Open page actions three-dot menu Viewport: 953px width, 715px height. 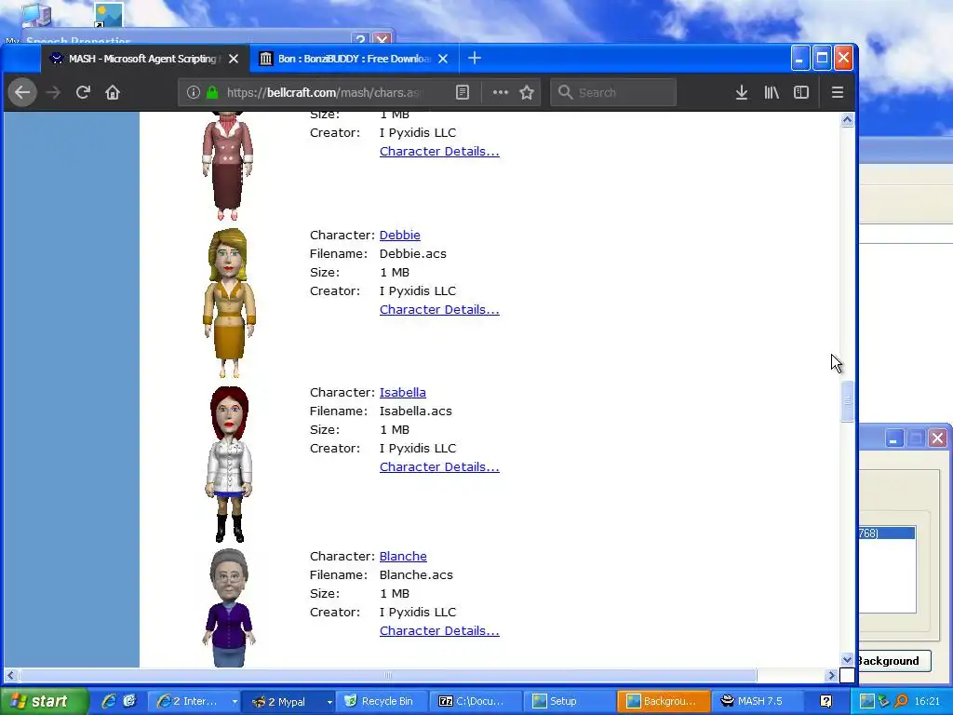(500, 92)
